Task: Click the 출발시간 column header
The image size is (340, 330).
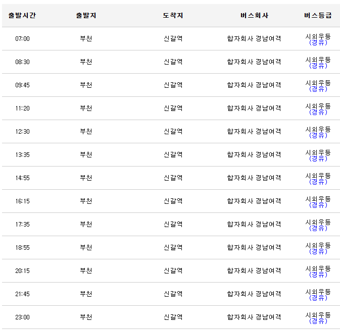Action: (22, 15)
